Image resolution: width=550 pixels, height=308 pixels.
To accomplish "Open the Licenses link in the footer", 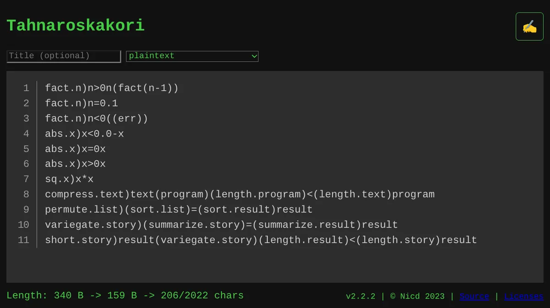I will (523, 296).
